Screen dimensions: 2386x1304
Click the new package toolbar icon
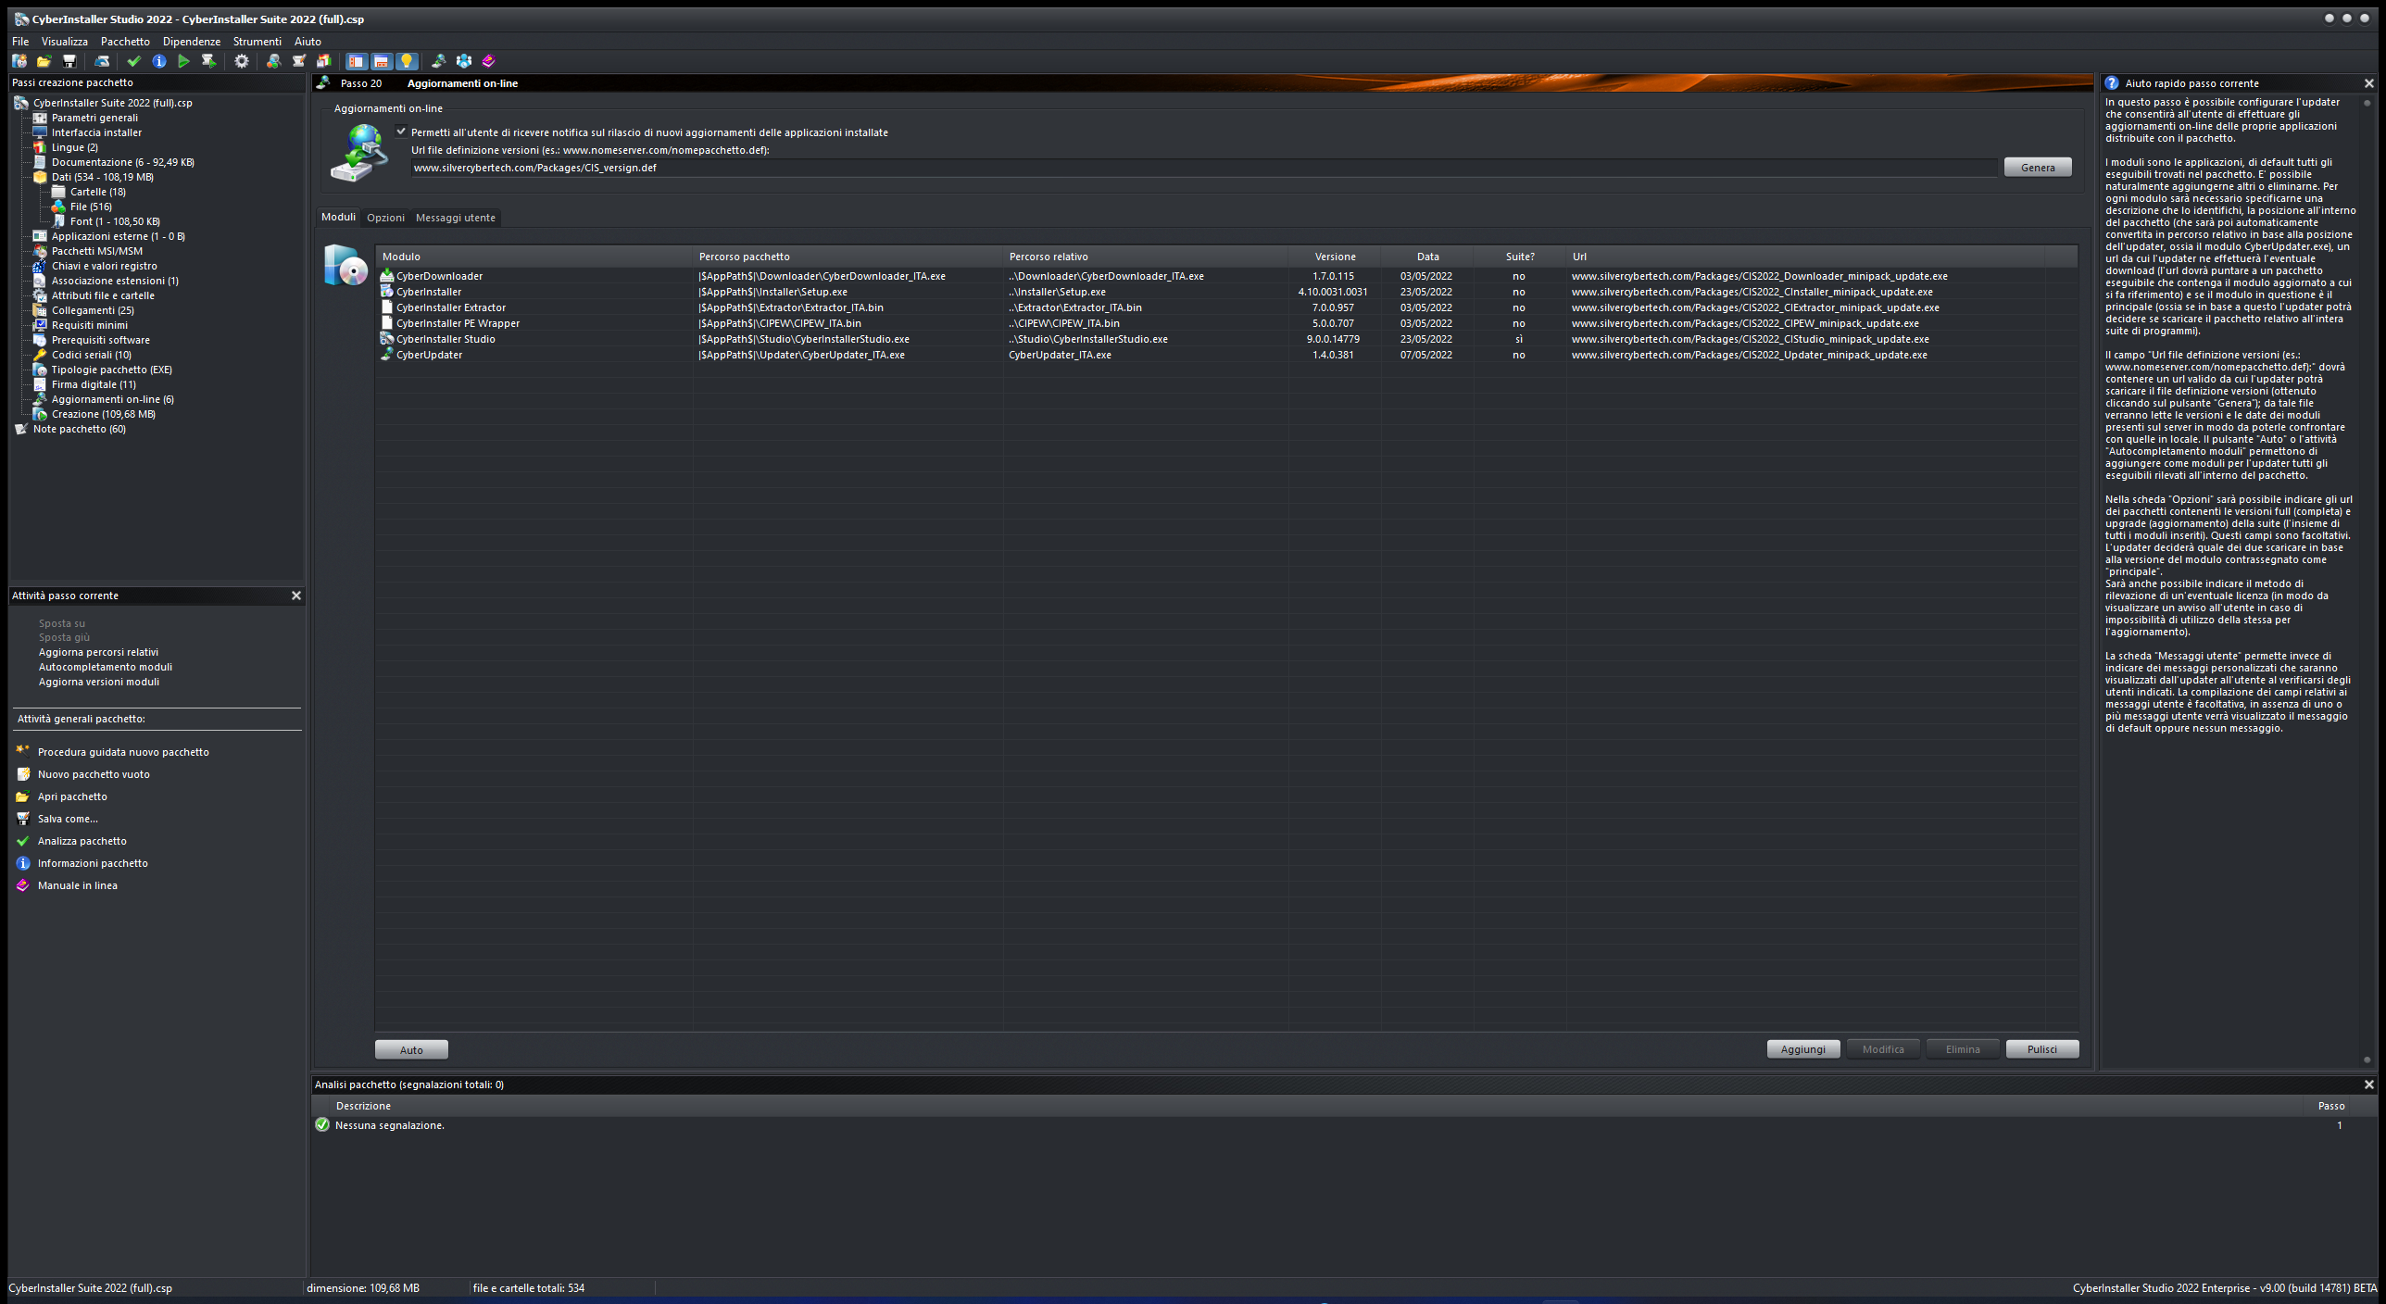[x=19, y=61]
